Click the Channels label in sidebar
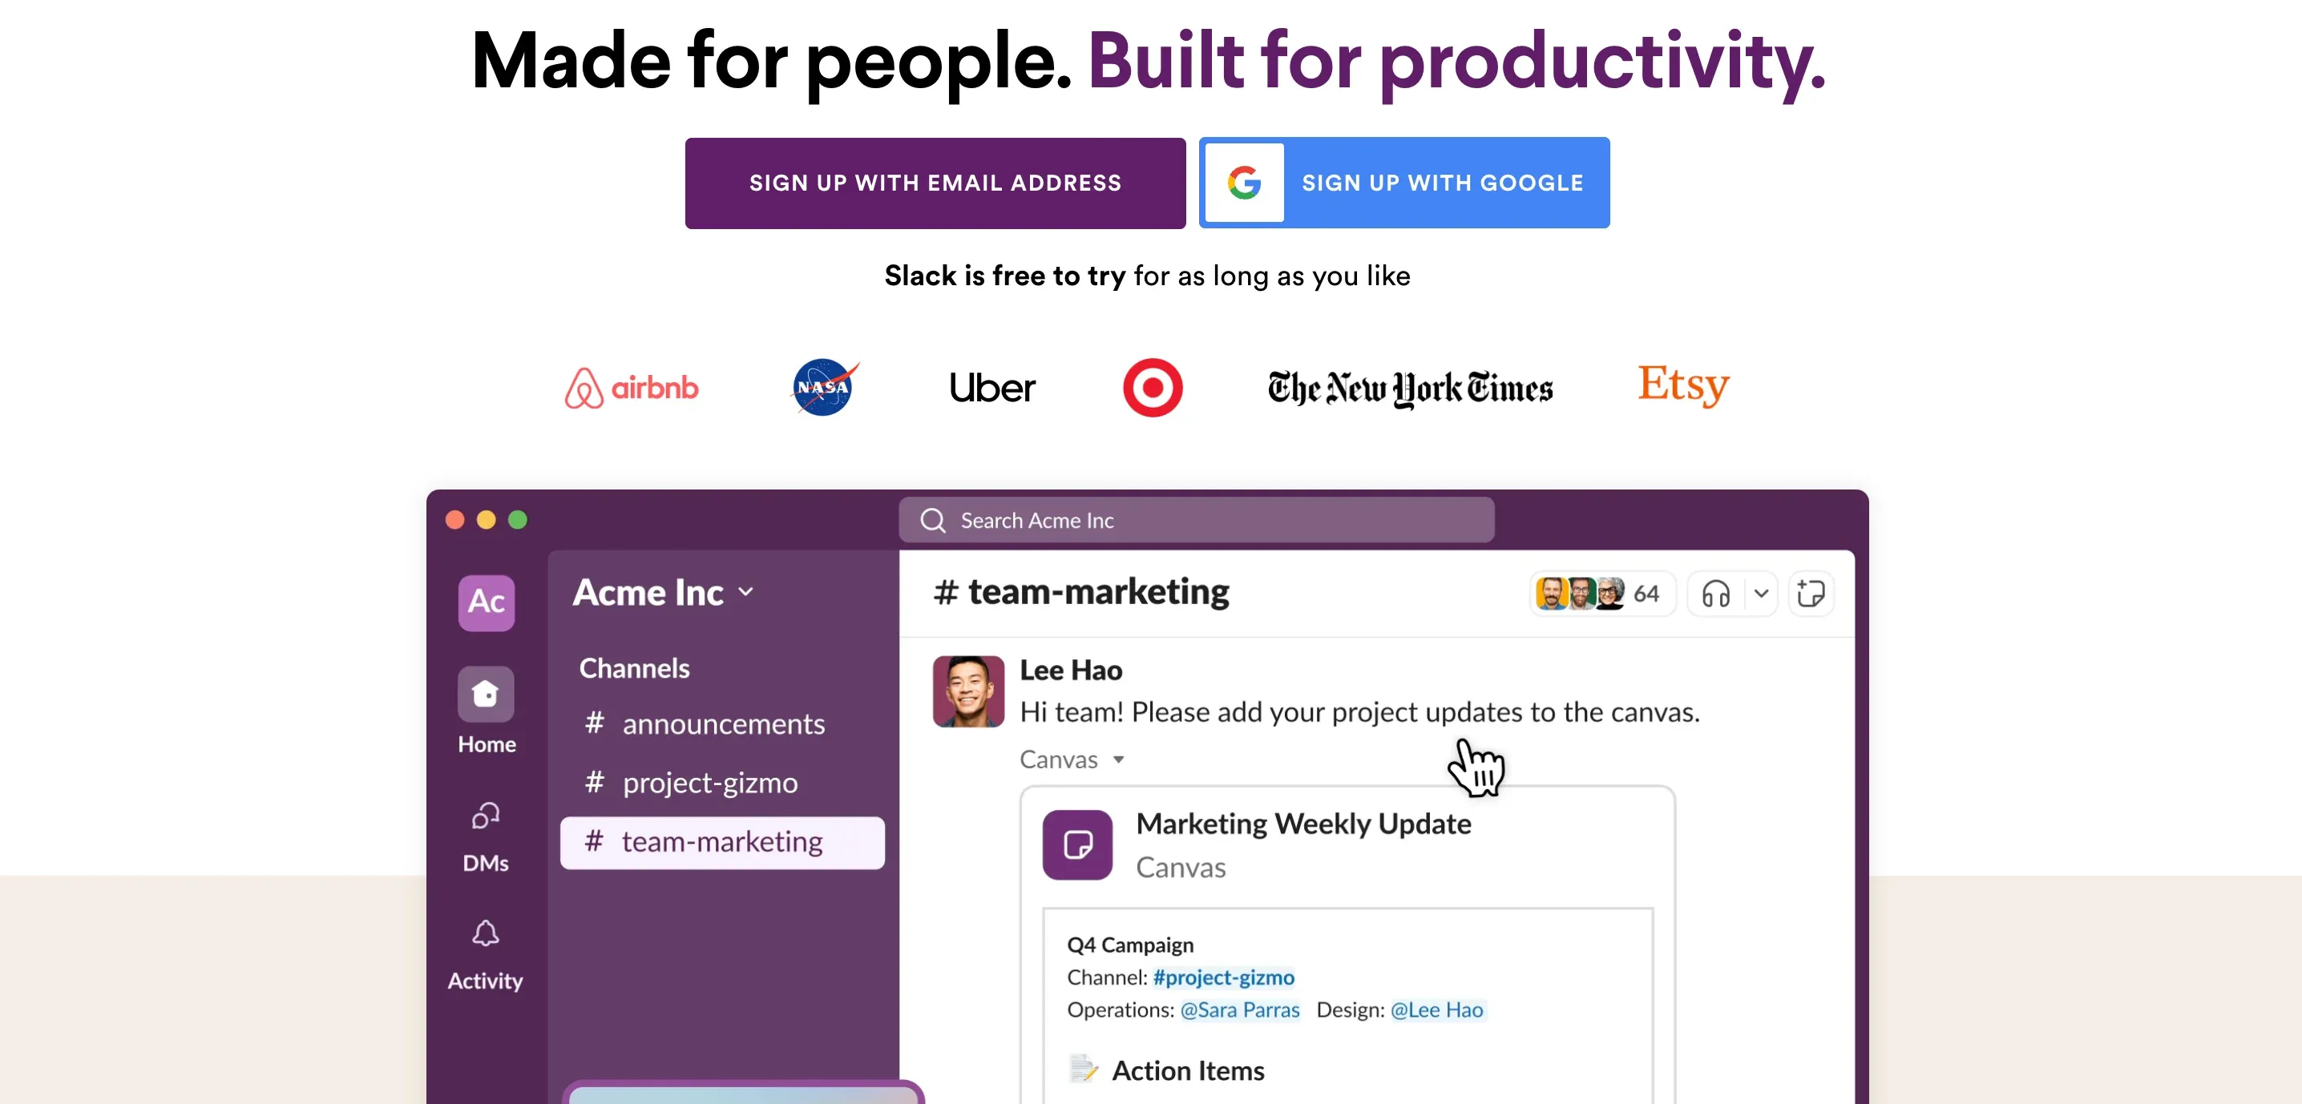 (x=634, y=668)
